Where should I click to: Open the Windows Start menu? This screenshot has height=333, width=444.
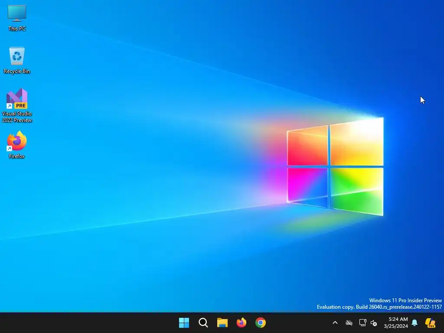pos(184,323)
